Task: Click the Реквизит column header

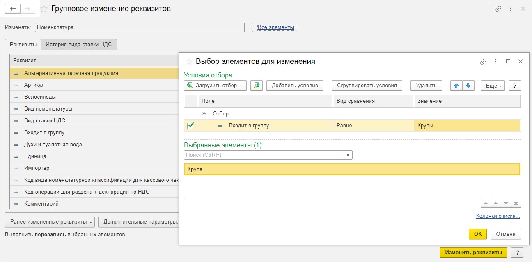Action: coord(94,61)
